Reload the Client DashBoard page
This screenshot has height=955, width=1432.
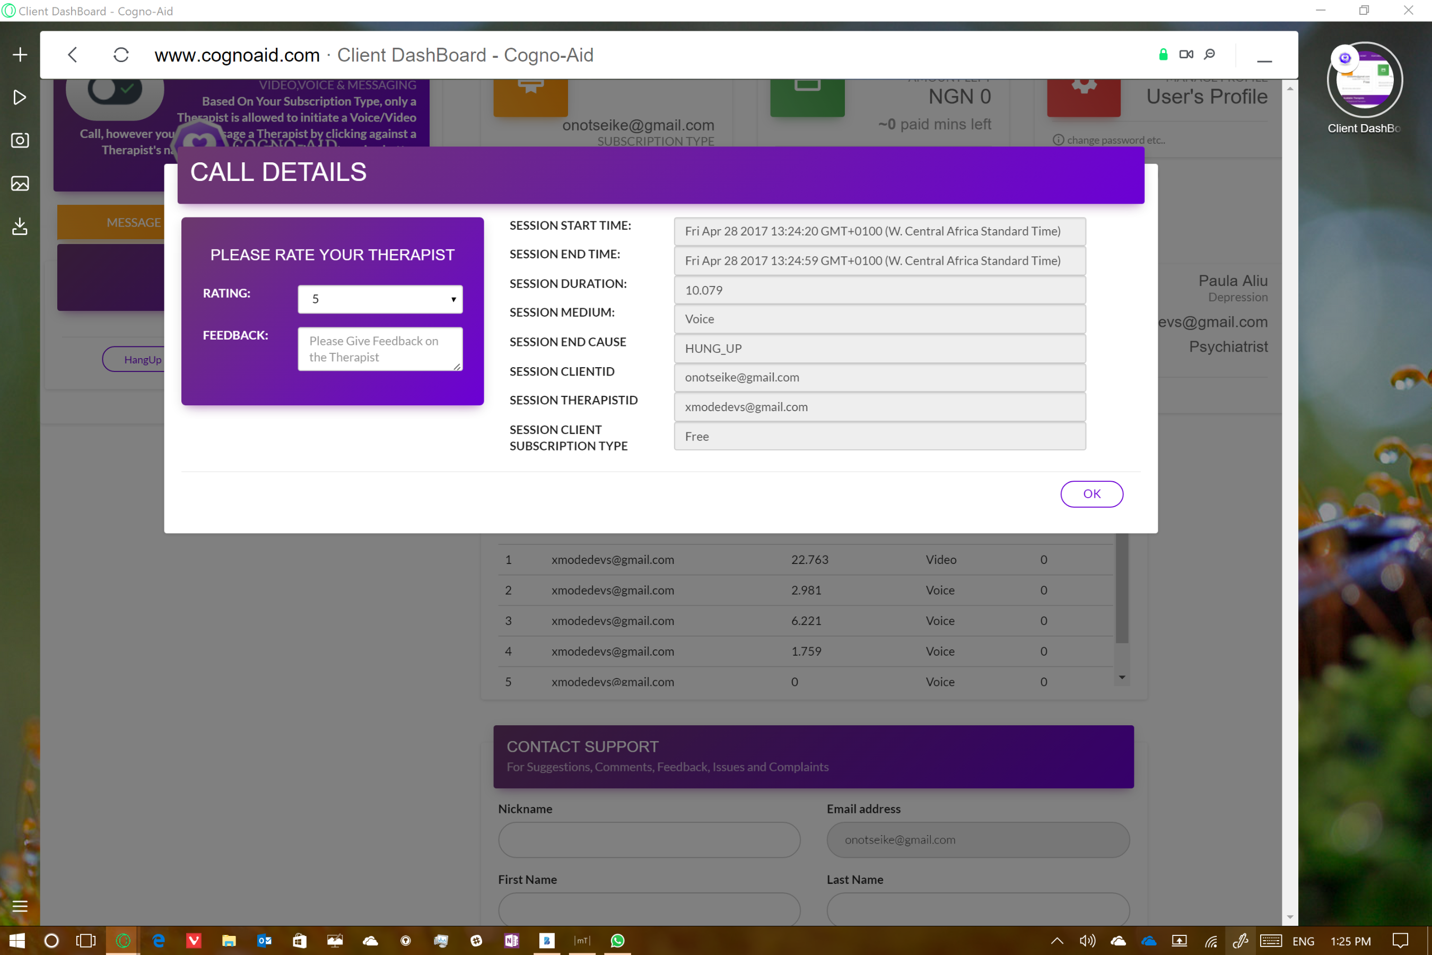point(121,55)
